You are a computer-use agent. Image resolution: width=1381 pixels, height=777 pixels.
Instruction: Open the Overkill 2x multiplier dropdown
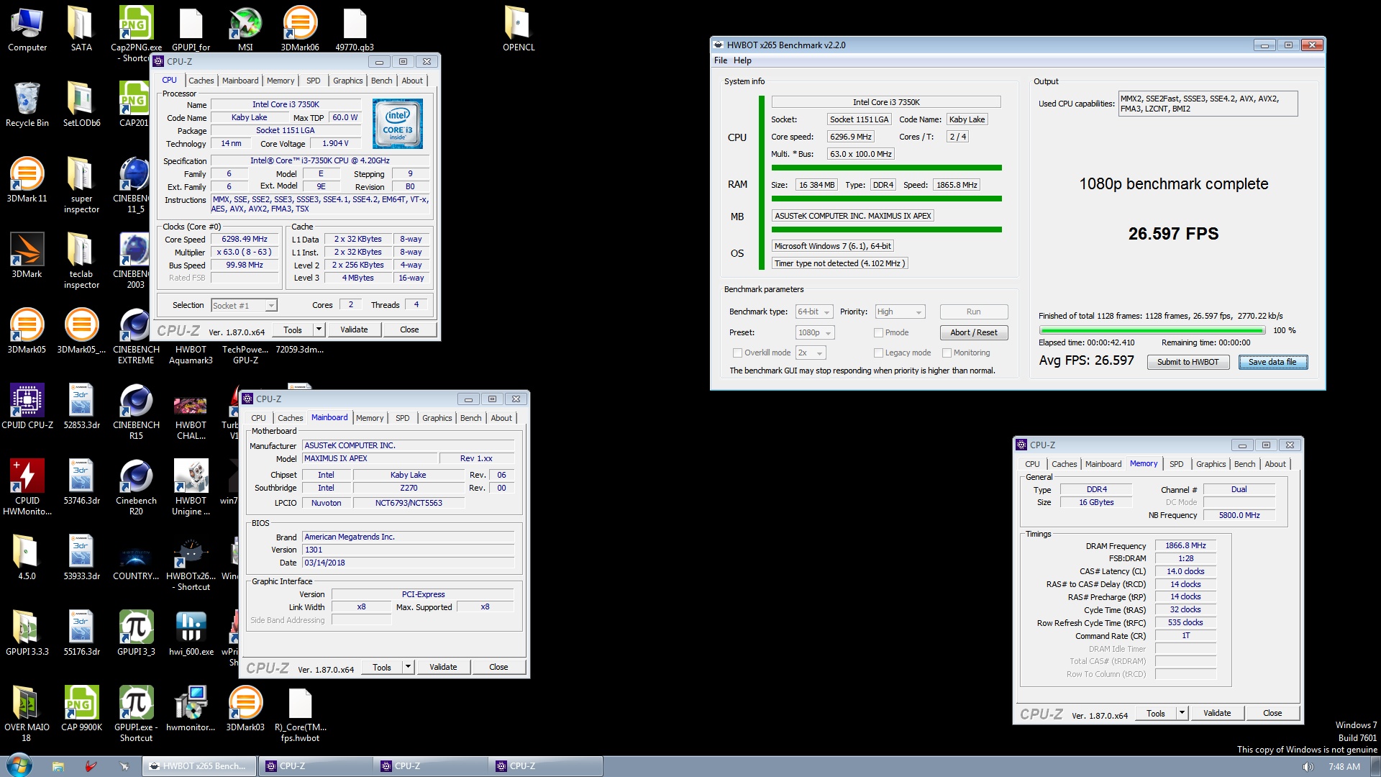click(810, 353)
